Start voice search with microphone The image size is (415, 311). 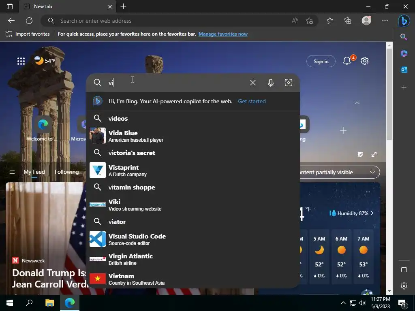point(270,83)
